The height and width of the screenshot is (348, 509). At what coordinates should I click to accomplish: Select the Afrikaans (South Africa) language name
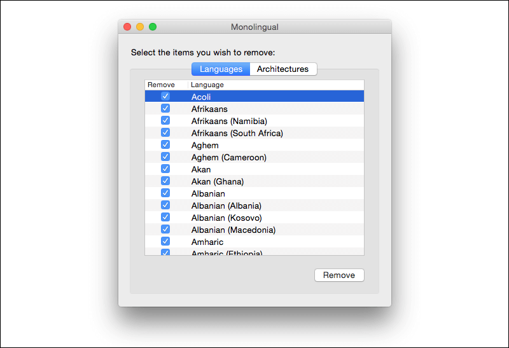point(237,133)
